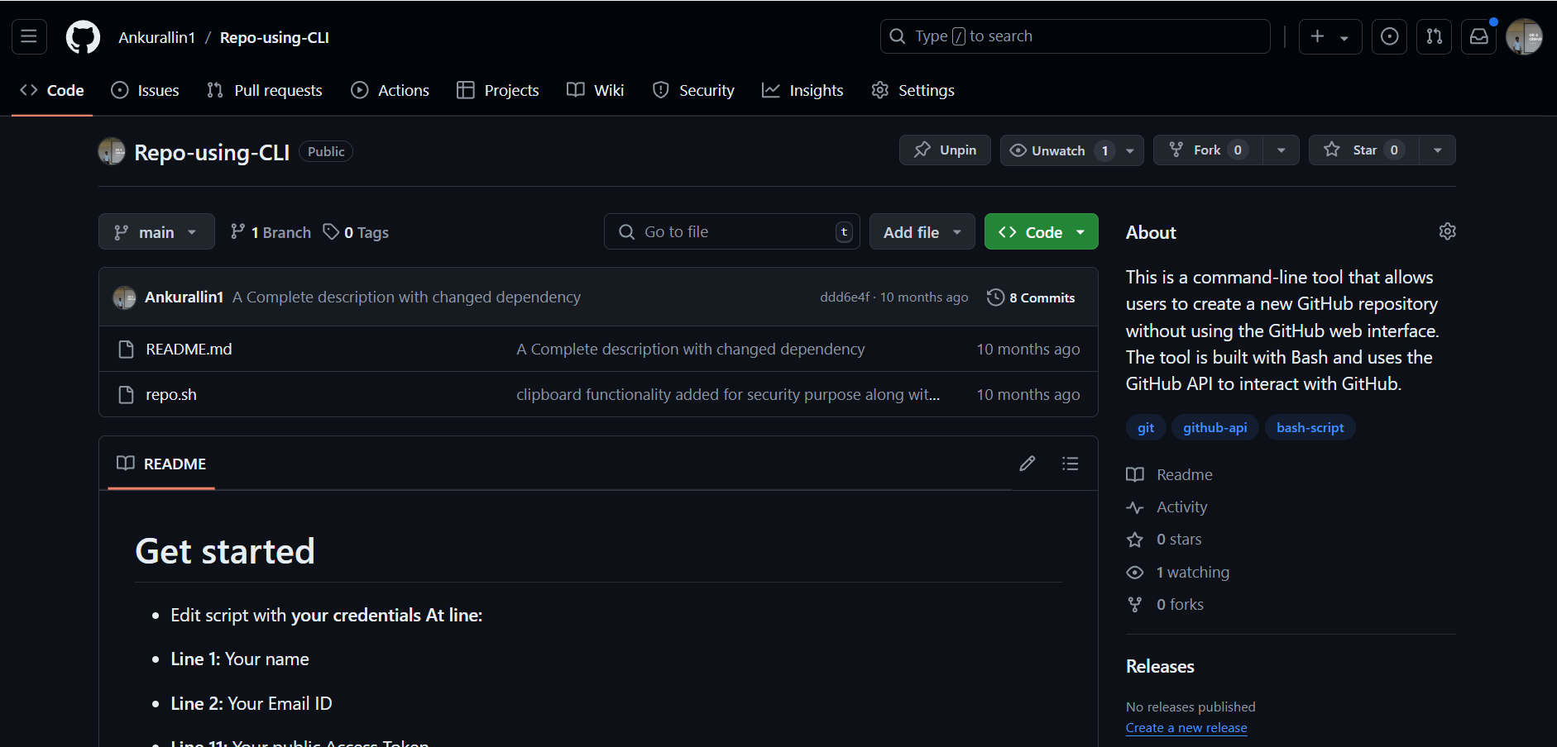This screenshot has height=747, width=1557.
Task: Open the pull requests icon in header
Action: point(1434,36)
